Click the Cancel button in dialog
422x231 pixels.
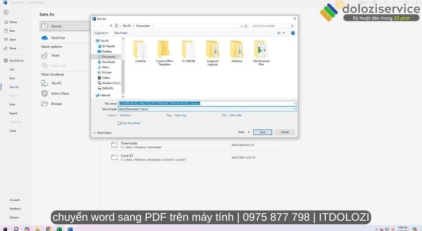[285, 132]
